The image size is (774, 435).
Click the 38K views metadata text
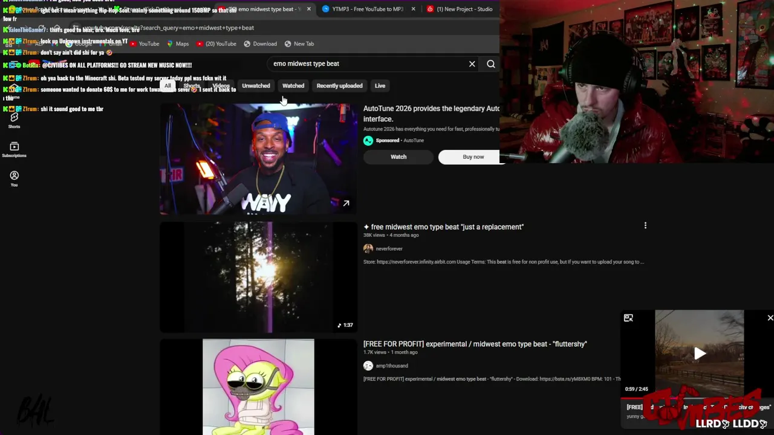pos(374,235)
